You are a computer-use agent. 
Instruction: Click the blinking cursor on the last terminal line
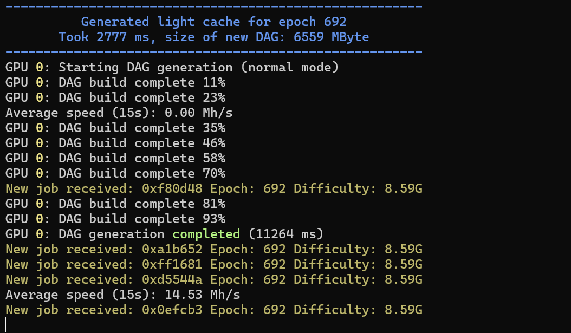pos(6,325)
